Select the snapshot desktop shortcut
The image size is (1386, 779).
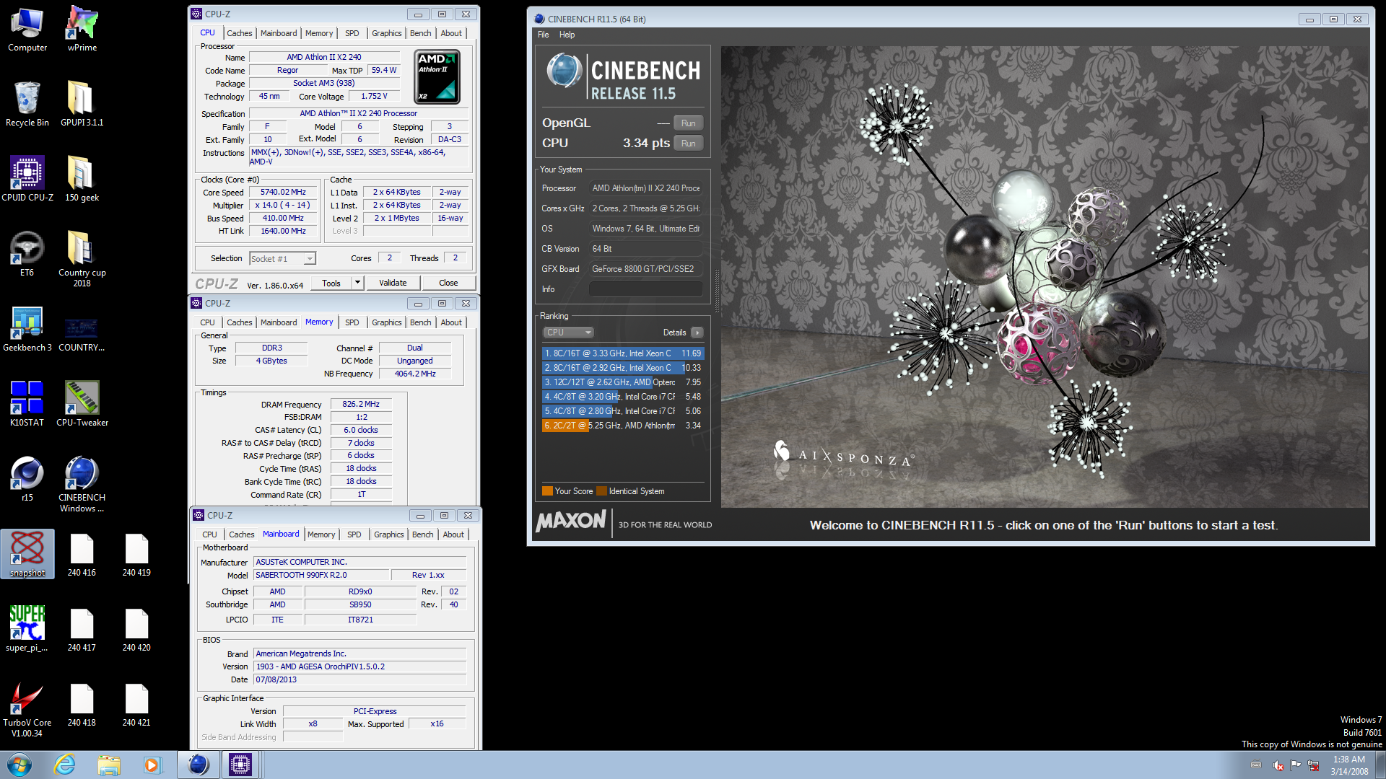(27, 554)
